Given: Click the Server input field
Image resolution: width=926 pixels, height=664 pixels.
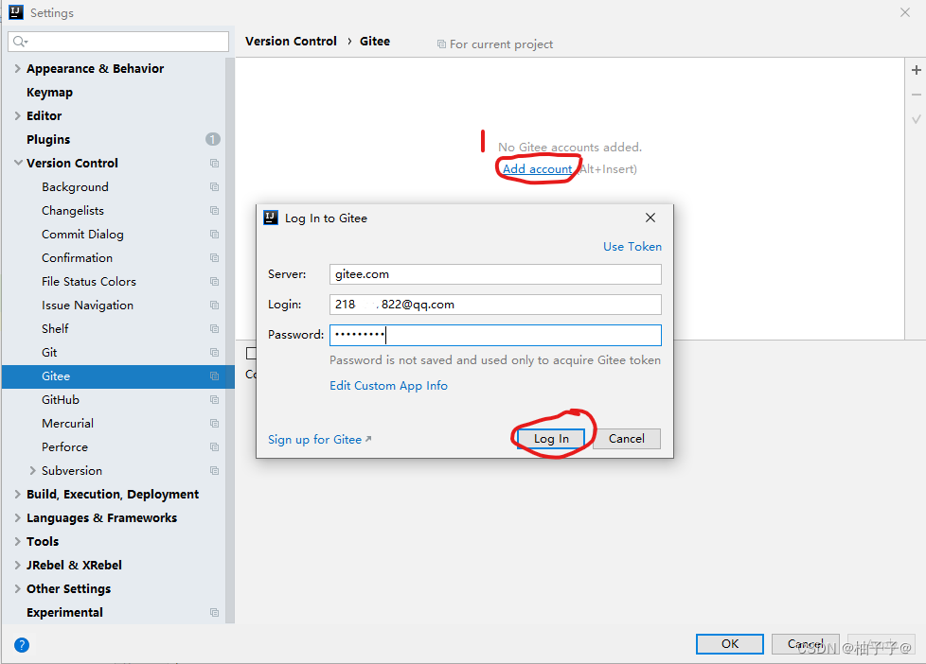Looking at the screenshot, I should click(495, 274).
